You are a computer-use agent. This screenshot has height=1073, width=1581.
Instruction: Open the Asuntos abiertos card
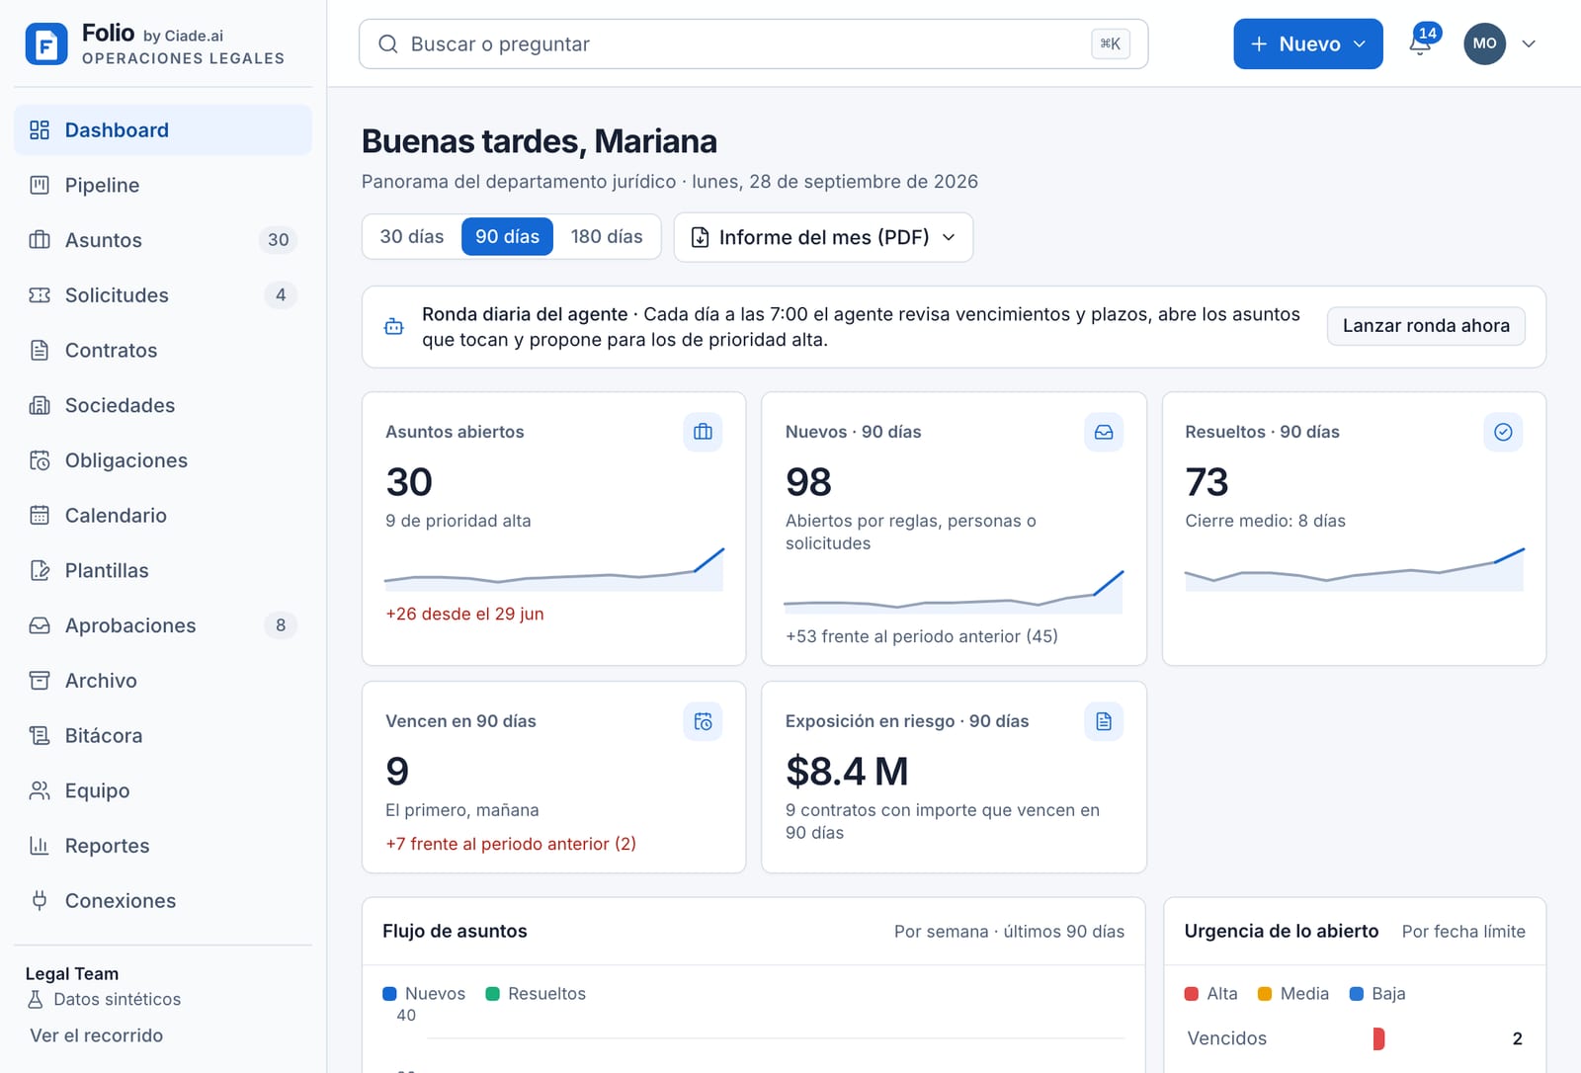pos(553,529)
